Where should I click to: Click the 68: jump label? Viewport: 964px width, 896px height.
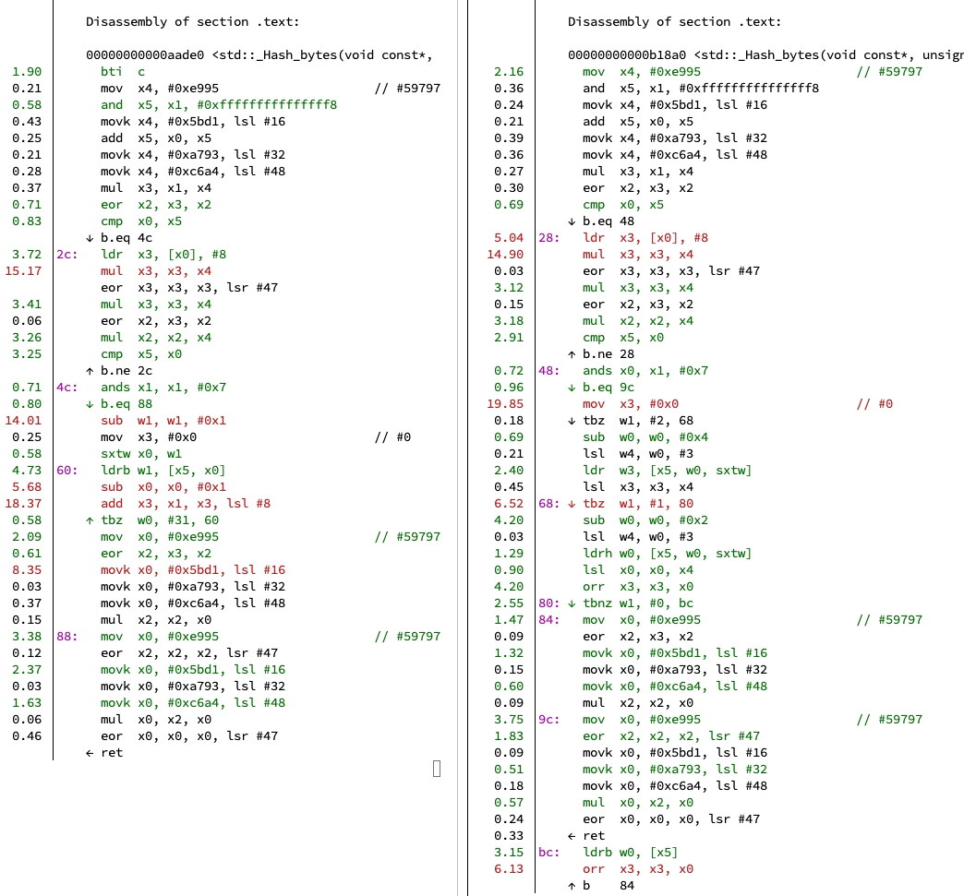(x=548, y=504)
